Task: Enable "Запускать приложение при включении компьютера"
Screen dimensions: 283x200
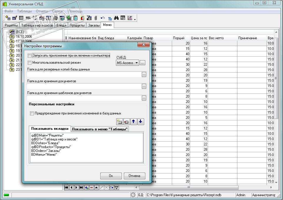Action: tap(29, 55)
